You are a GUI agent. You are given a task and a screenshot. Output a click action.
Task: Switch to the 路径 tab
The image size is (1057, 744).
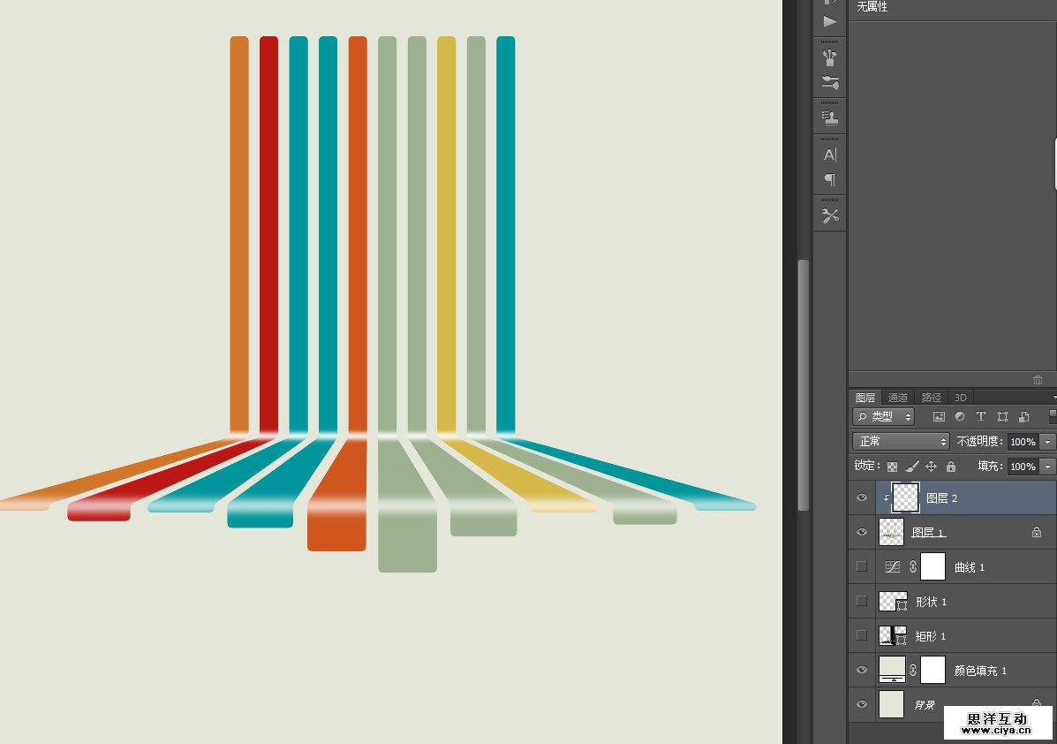pyautogui.click(x=931, y=398)
